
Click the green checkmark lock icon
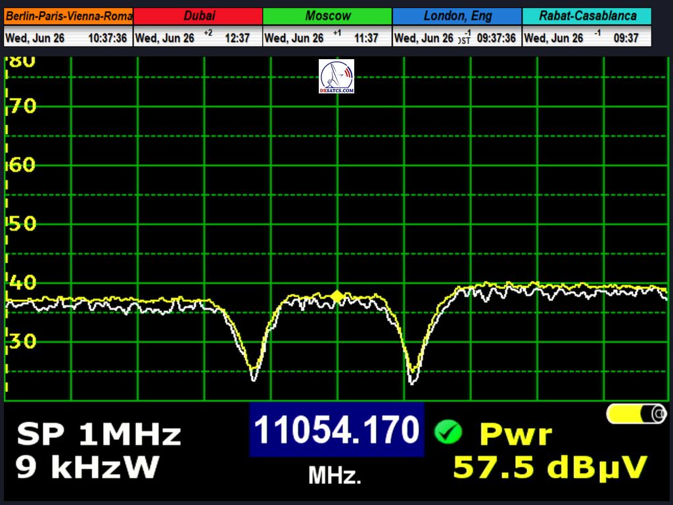[448, 431]
